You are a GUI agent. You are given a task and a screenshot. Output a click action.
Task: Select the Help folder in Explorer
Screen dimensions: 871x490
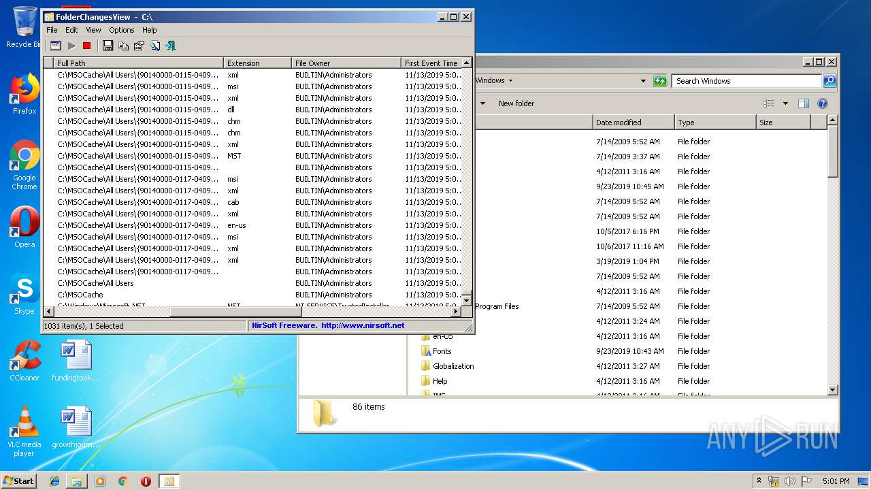click(434, 381)
